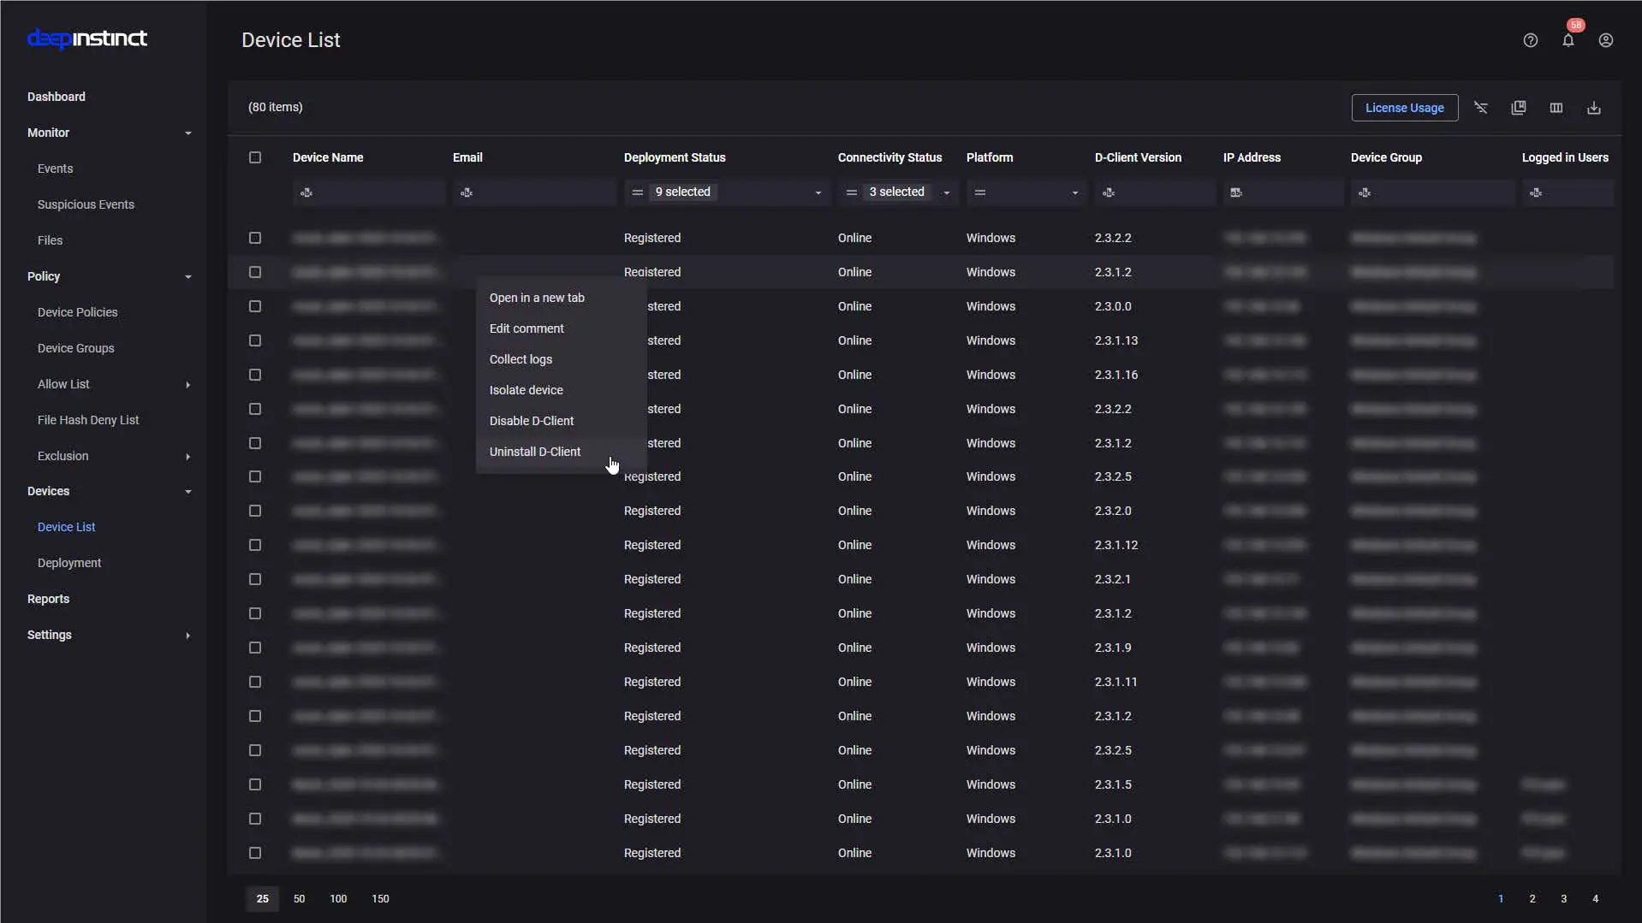Click the copy icon beside License Usage
The image size is (1642, 923).
tap(1519, 108)
